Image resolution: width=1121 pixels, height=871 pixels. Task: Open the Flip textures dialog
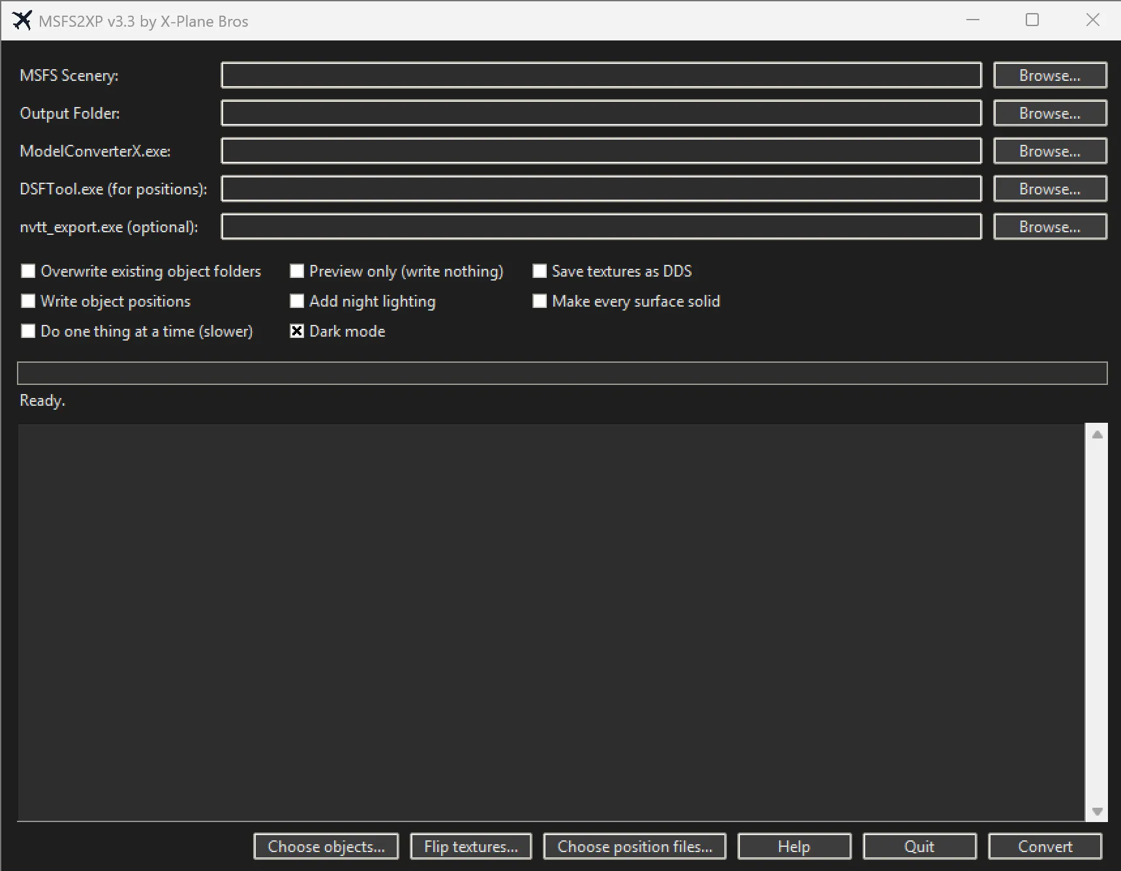(x=471, y=846)
